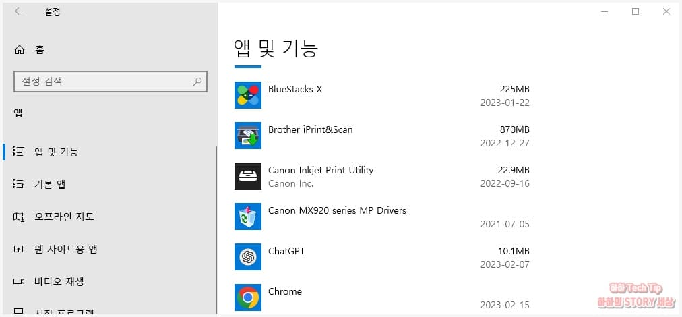Select the Brother iPrint&Scan entry name

311,129
